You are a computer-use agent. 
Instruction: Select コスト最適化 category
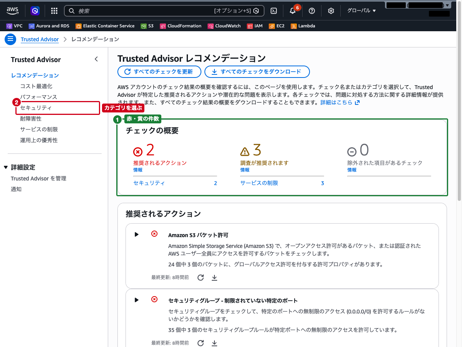pyautogui.click(x=36, y=86)
